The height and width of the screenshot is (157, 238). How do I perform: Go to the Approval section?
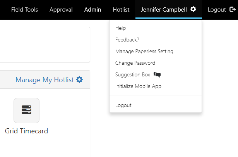[x=61, y=9]
